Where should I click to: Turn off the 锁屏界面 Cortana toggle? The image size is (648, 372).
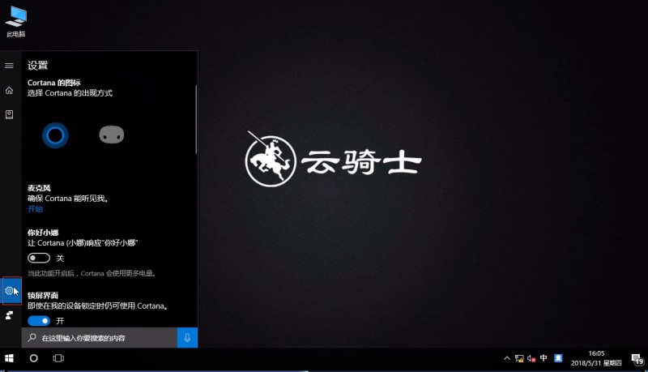click(39, 321)
